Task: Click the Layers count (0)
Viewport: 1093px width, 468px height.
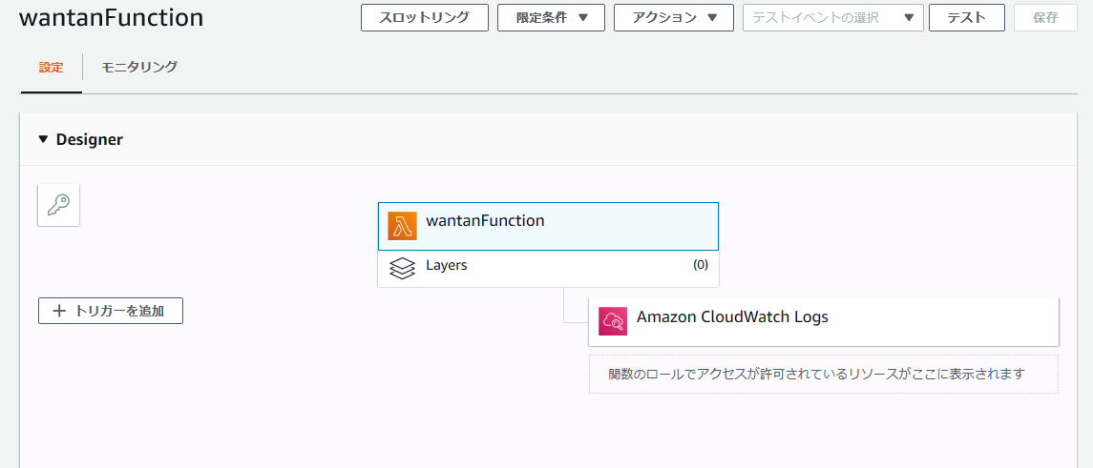Action: point(701,265)
